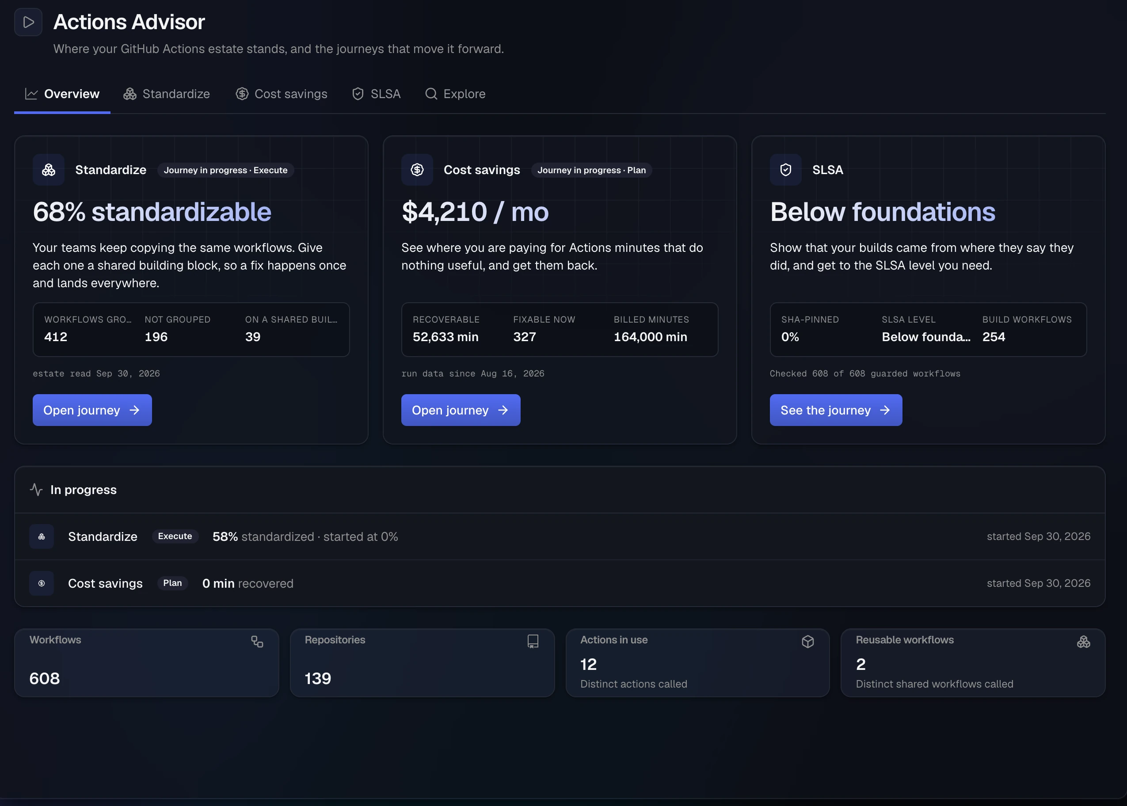This screenshot has width=1127, height=806.
Task: Open journey on the Cost savings card
Action: [x=461, y=410]
